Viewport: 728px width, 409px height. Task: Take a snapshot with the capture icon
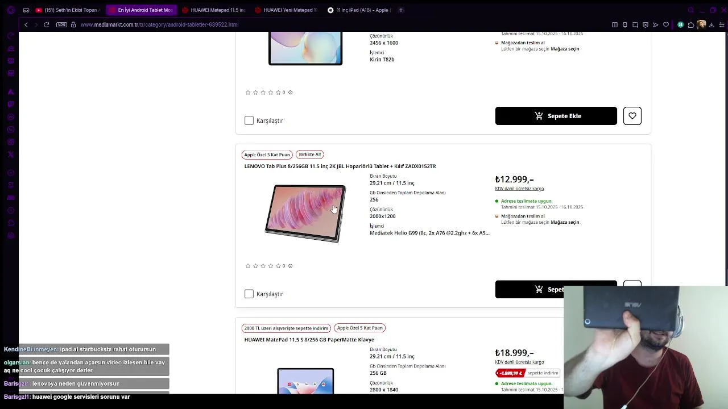click(x=635, y=24)
